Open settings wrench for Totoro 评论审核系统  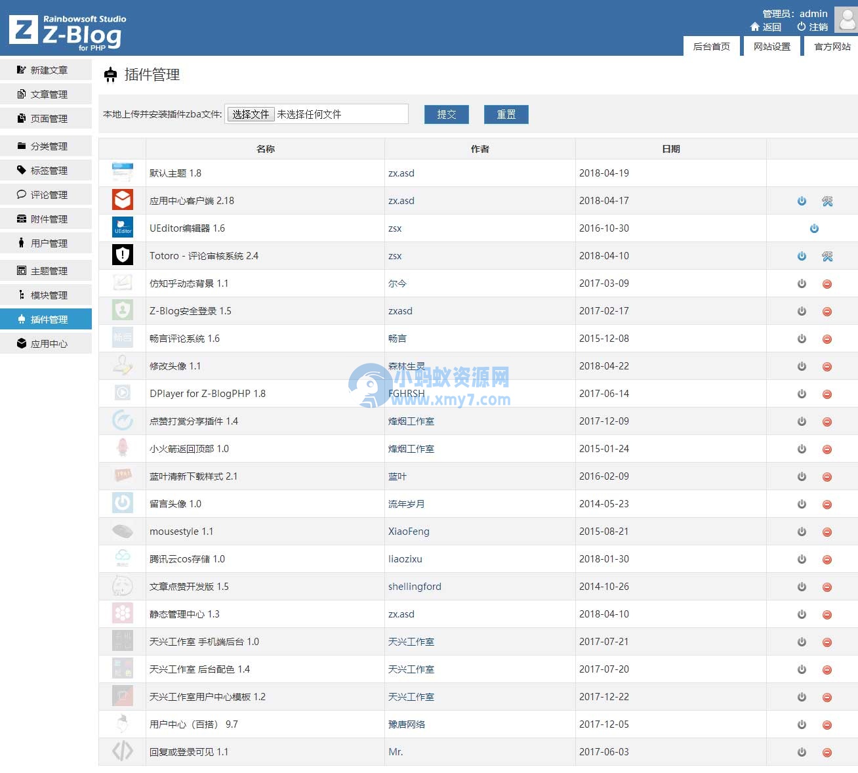[x=827, y=256]
